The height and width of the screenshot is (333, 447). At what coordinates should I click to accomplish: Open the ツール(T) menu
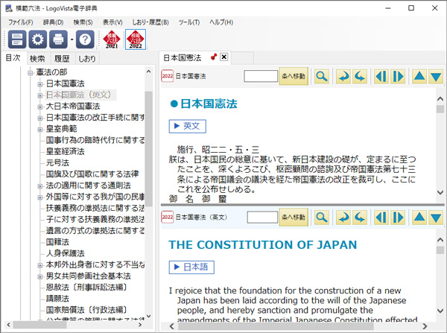[189, 22]
